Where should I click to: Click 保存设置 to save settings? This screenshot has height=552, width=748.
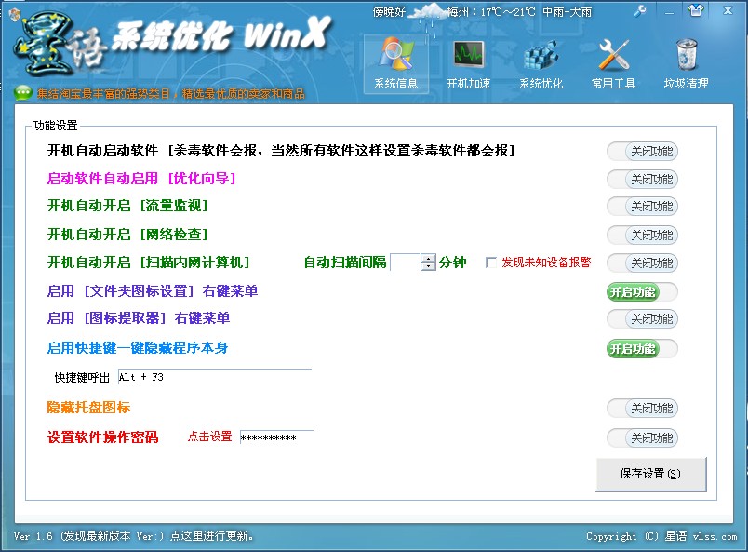[651, 475]
